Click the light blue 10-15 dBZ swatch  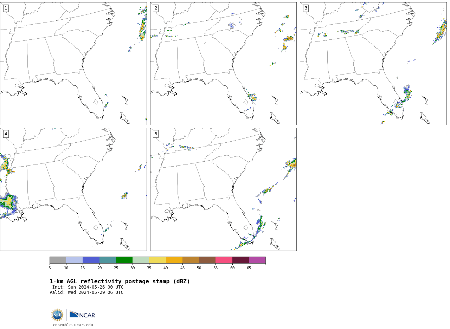coord(74,260)
